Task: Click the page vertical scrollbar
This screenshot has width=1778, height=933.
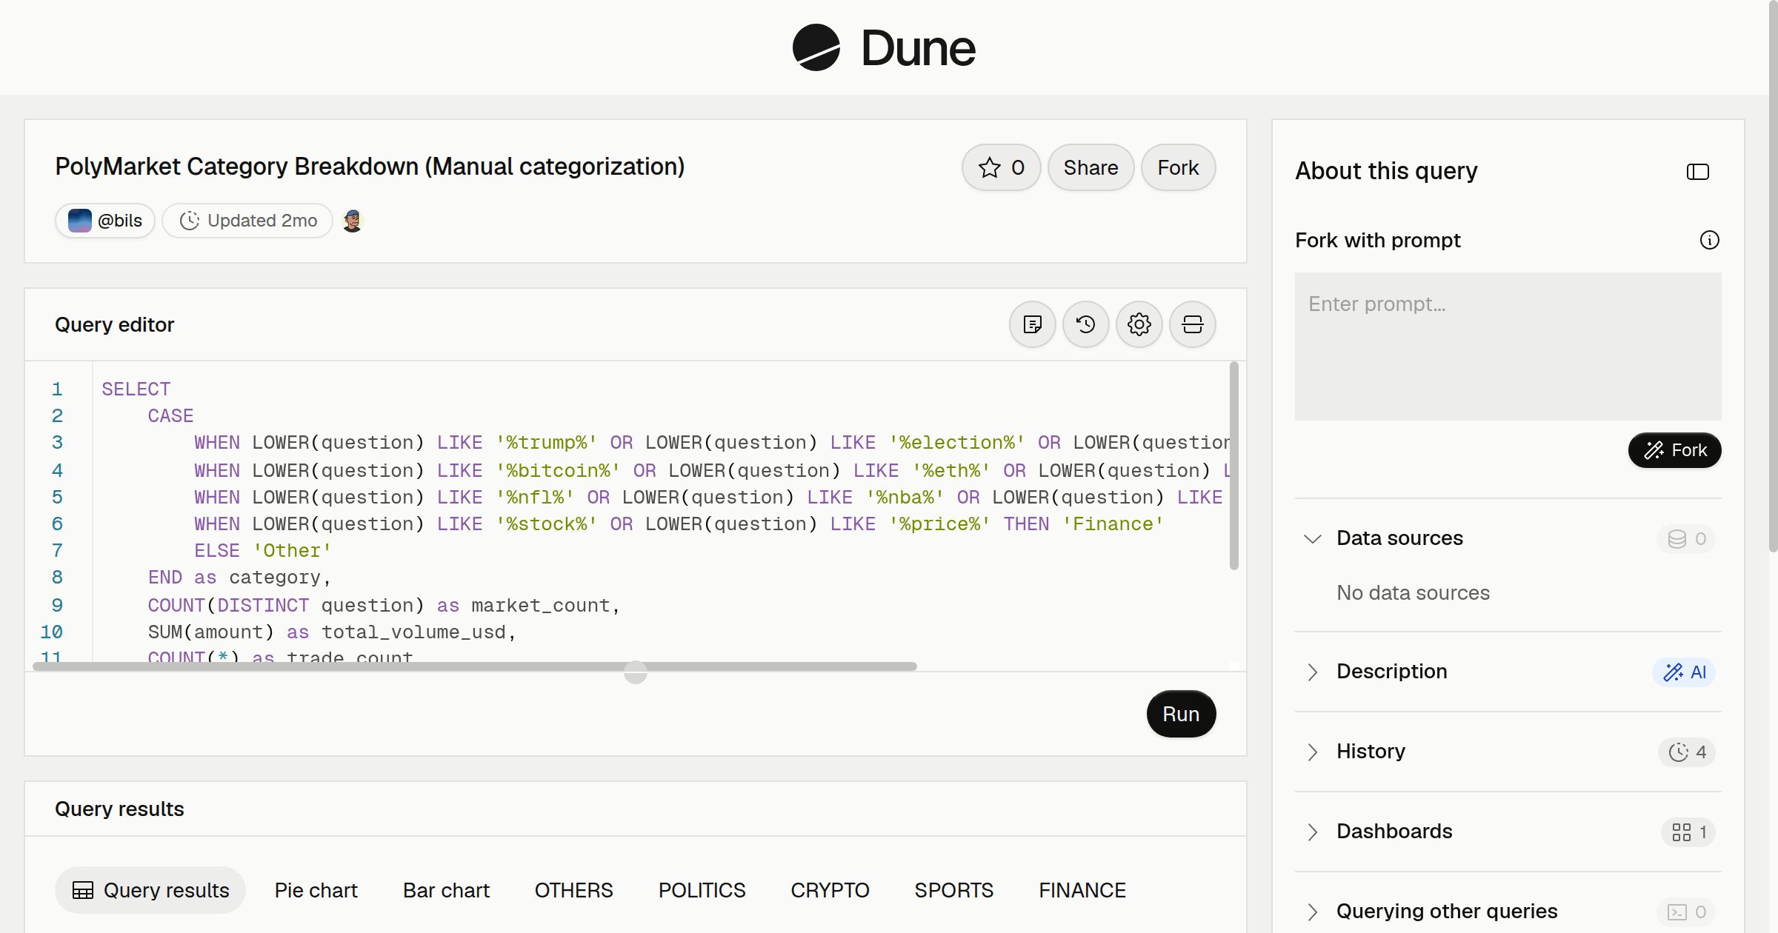Action: tap(1773, 275)
